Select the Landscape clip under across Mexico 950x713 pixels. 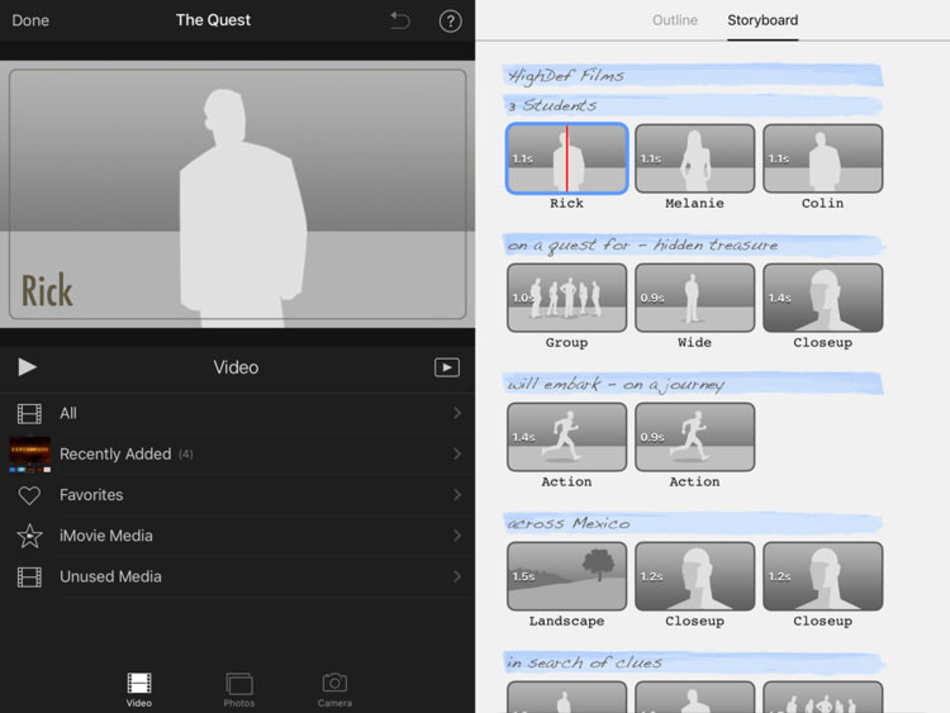(x=567, y=577)
